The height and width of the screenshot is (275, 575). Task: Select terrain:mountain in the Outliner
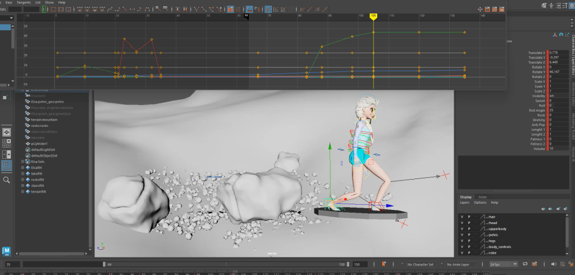click(x=44, y=120)
